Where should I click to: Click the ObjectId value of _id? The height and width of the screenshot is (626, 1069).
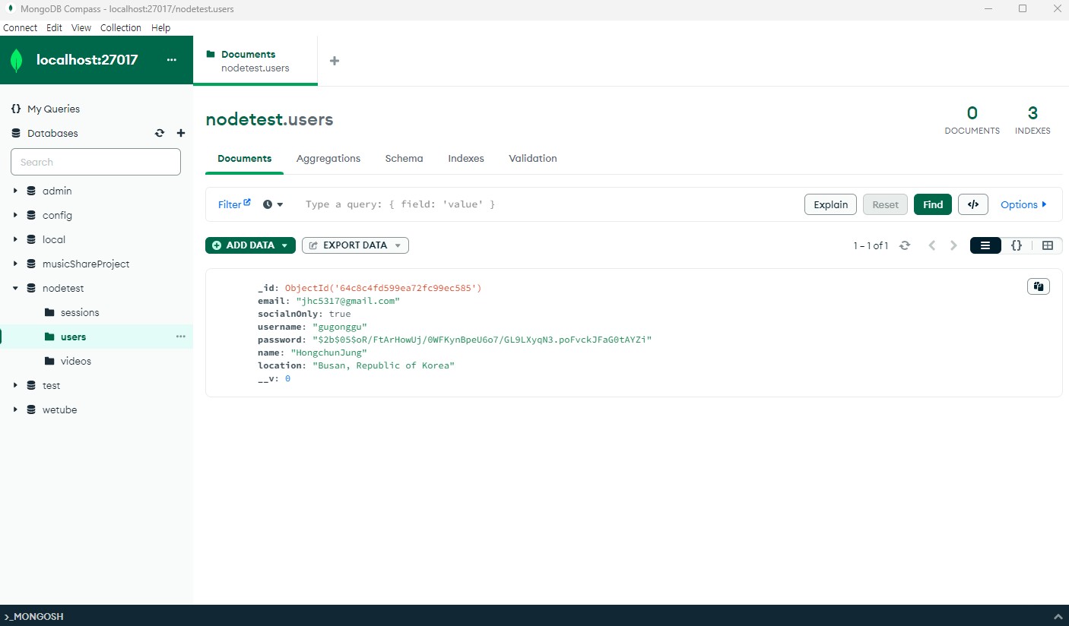point(383,288)
